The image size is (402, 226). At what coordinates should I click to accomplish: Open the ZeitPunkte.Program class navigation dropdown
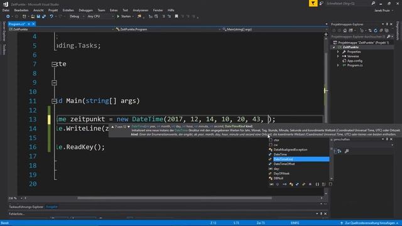pyautogui.click(x=168, y=30)
